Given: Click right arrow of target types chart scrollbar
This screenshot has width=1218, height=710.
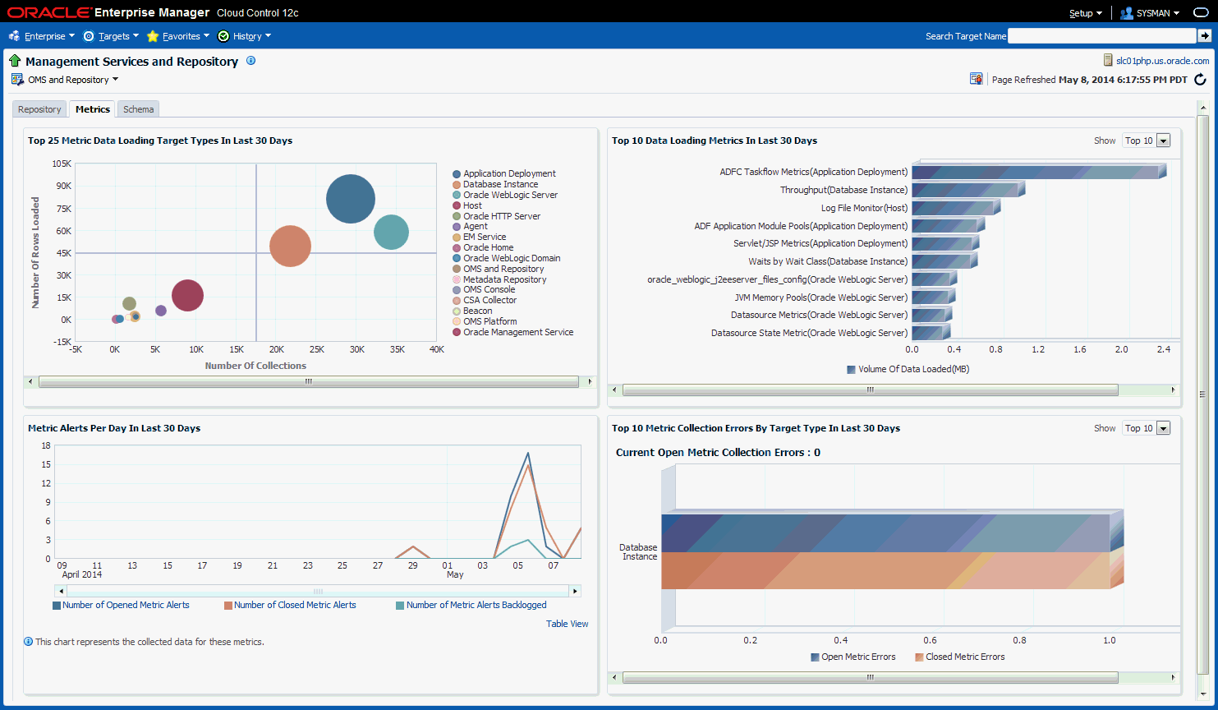Looking at the screenshot, I should point(590,381).
